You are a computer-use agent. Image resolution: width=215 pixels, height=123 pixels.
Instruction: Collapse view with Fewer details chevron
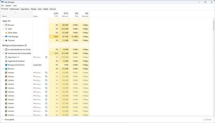[x=3, y=120]
